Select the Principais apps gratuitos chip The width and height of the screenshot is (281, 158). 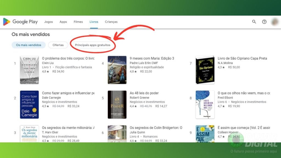tap(93, 45)
